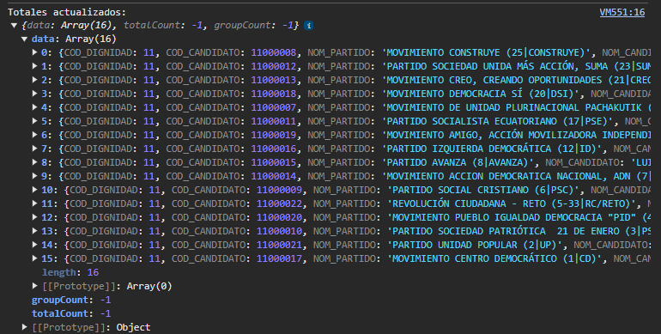Expand array entry 5 PARTIDO SOCIALISTA ECUATORIANO

click(x=35, y=121)
